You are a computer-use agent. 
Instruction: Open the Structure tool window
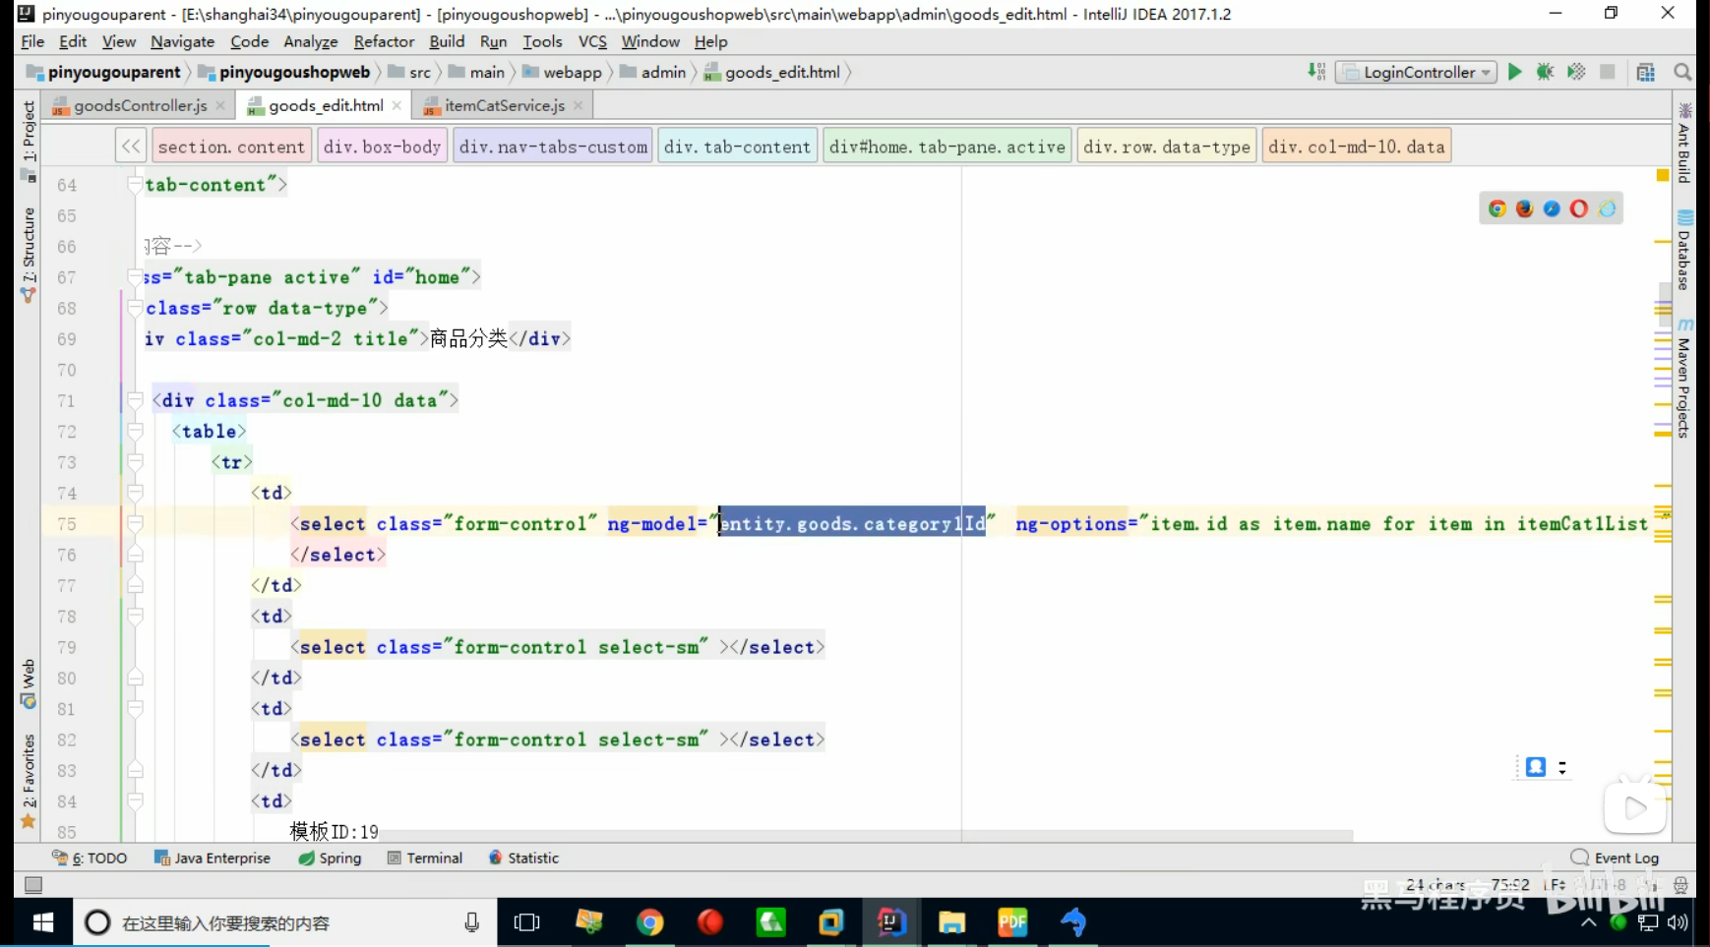point(29,254)
